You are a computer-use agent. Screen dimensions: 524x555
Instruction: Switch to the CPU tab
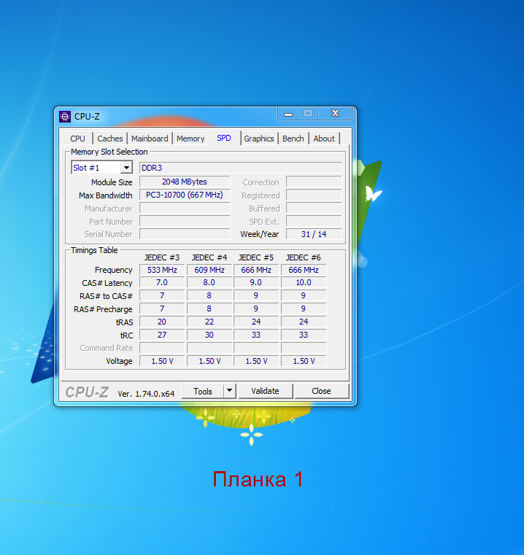coord(77,139)
